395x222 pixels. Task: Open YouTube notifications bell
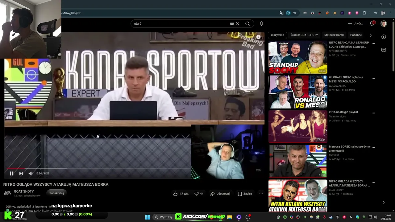pos(372,23)
